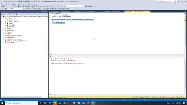Click the Save file icon in toolbar
187x105 pixels.
click(x=18, y=6)
